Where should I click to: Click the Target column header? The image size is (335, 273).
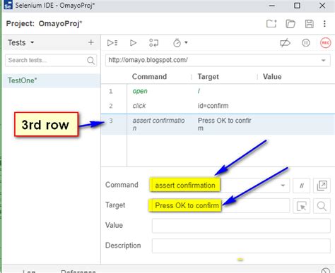(208, 77)
